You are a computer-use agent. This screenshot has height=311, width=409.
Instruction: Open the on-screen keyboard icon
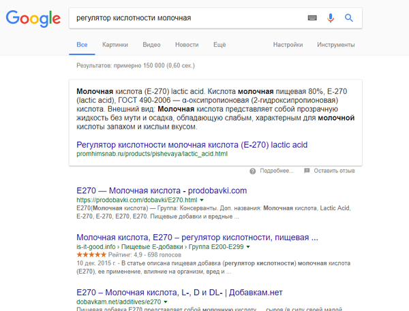click(312, 18)
